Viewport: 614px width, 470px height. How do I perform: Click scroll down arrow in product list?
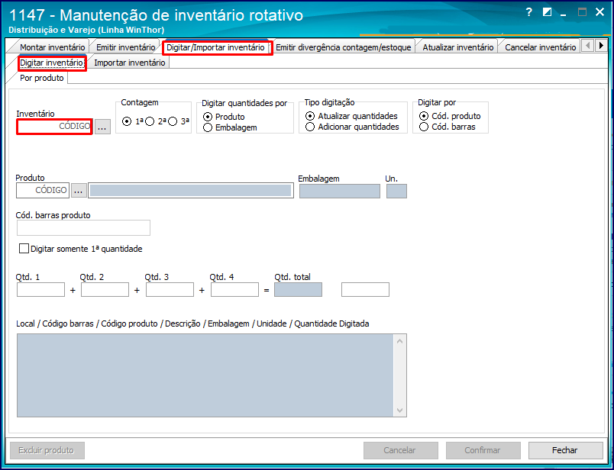pos(399,410)
